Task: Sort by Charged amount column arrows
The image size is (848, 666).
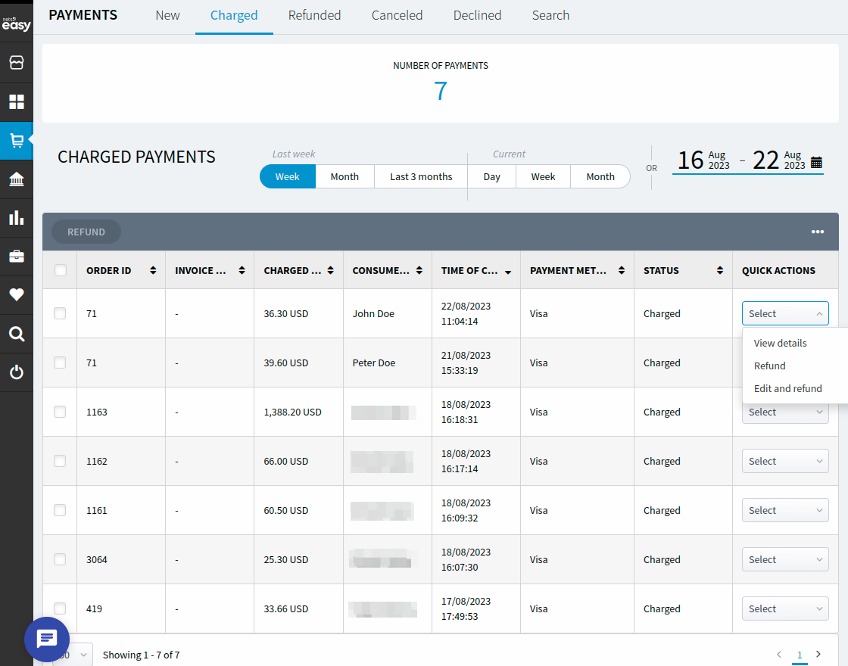Action: click(330, 270)
